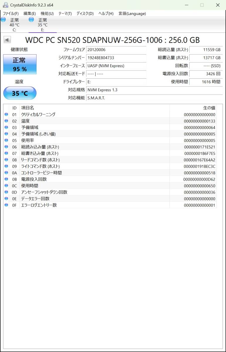Viewport: 226px width, 352px height.
Task: Click the rotation rate value ---- (SSD)
Action: [x=206, y=66]
